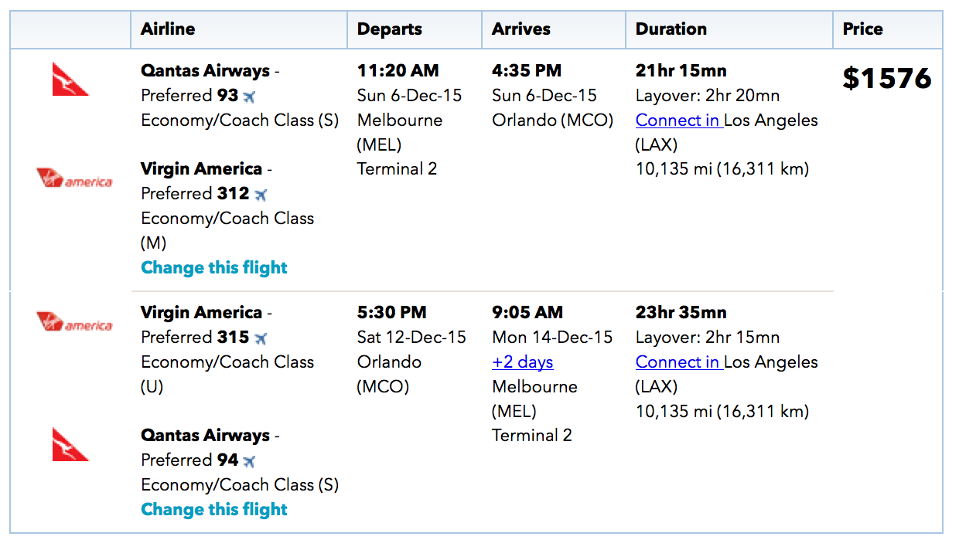Click the plane icon next to Preferred 93
This screenshot has width=959, height=550.
click(249, 97)
